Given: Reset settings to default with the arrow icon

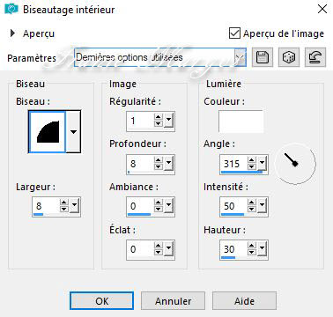Looking at the screenshot, I should [315, 57].
